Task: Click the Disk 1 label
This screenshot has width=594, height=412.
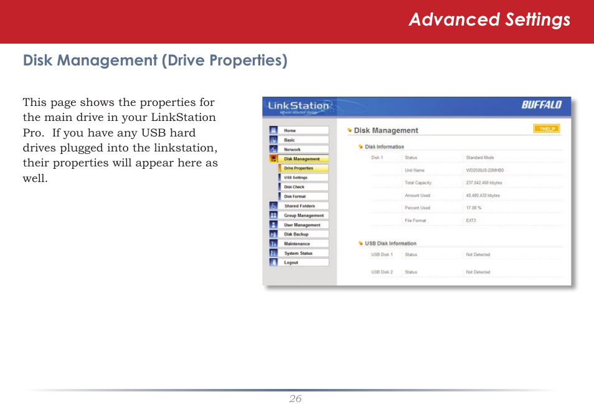Action: click(x=377, y=158)
